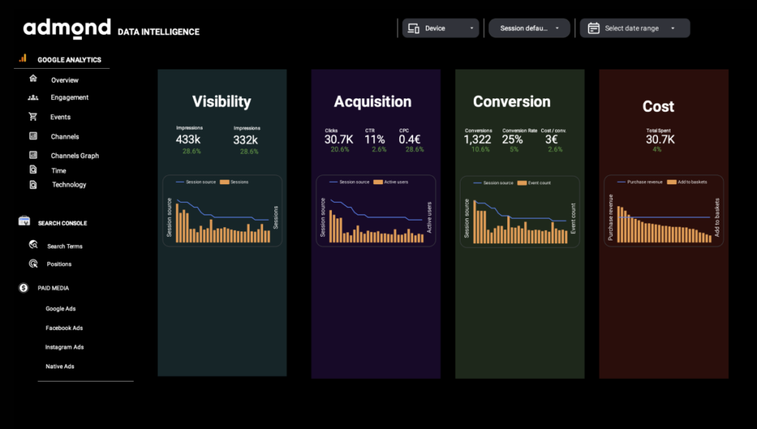Click the calendar icon in date selector
This screenshot has height=429, width=757.
pos(593,28)
